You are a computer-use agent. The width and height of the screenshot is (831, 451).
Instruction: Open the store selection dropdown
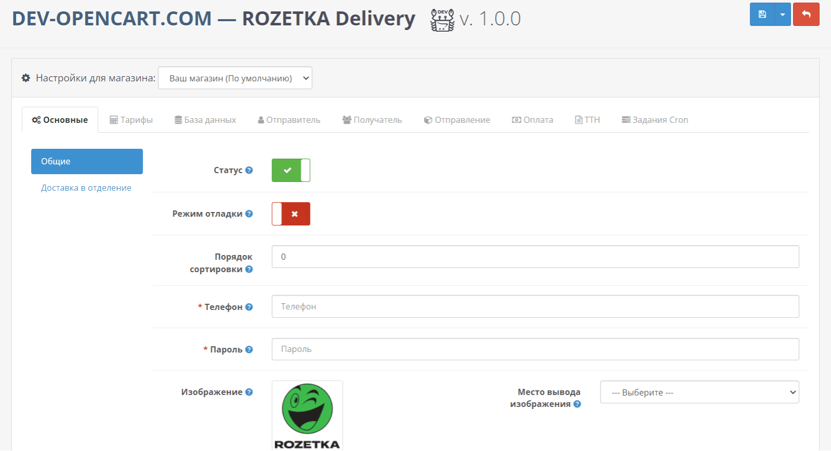tap(235, 78)
